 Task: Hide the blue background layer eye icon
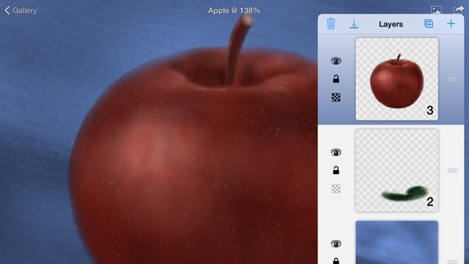point(336,244)
